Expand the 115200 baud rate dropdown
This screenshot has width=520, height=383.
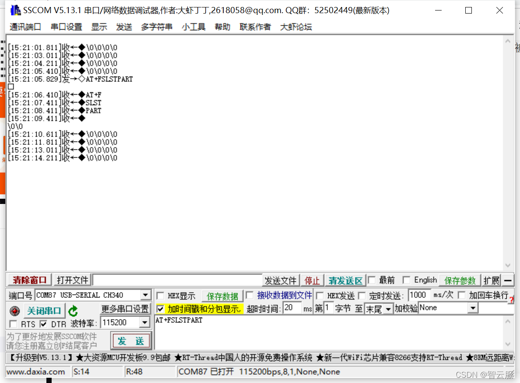(144, 322)
